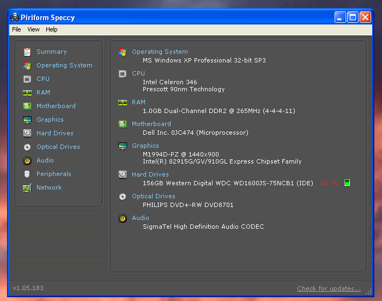
Task: Click the Hard Drives icon in summary panel
Action: point(123,174)
